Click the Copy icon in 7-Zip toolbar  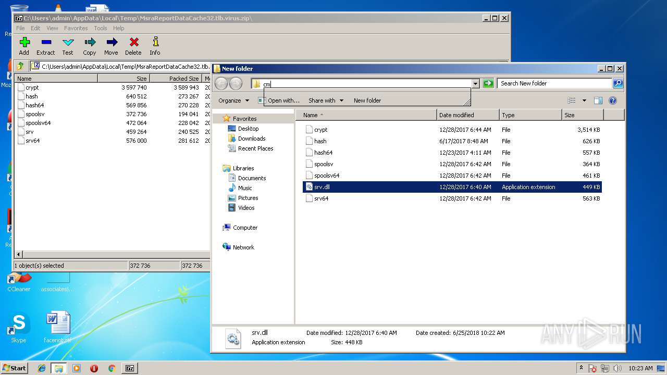(90, 46)
